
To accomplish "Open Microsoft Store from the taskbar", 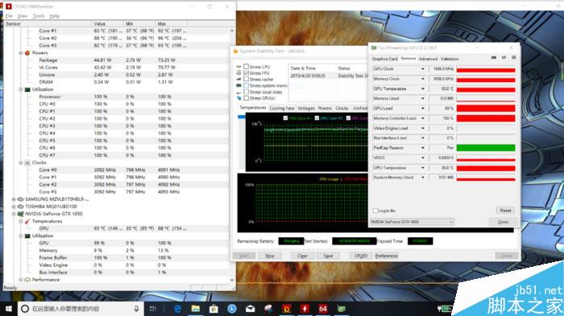I will click(x=214, y=309).
